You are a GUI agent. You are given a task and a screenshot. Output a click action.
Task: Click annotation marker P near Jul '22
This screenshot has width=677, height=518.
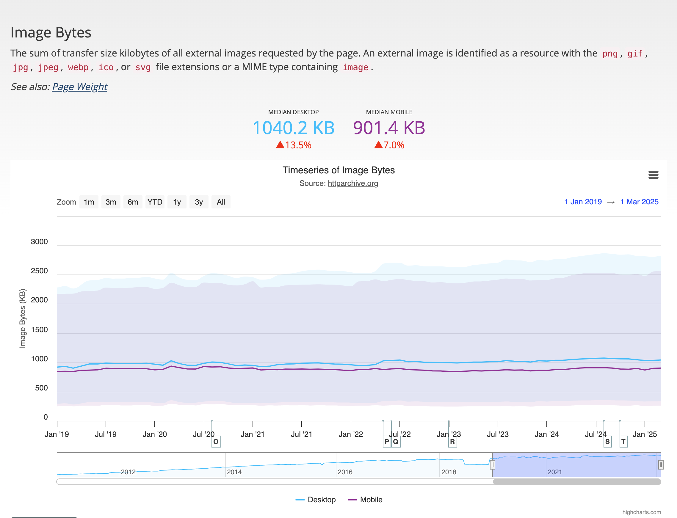pos(386,442)
